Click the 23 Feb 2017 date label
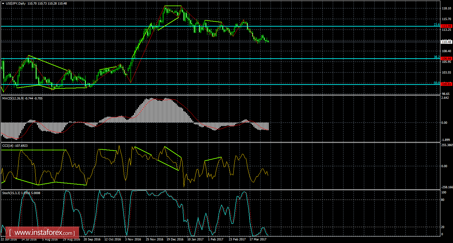This screenshot has height=243, width=453. (237, 240)
